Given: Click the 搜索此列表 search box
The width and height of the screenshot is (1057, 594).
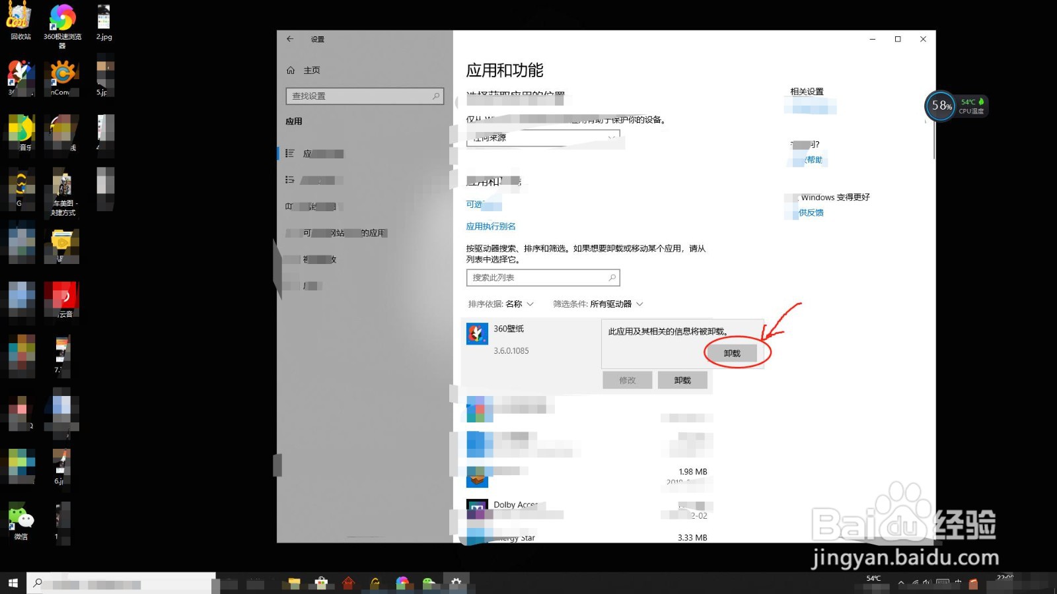Looking at the screenshot, I should (x=543, y=278).
